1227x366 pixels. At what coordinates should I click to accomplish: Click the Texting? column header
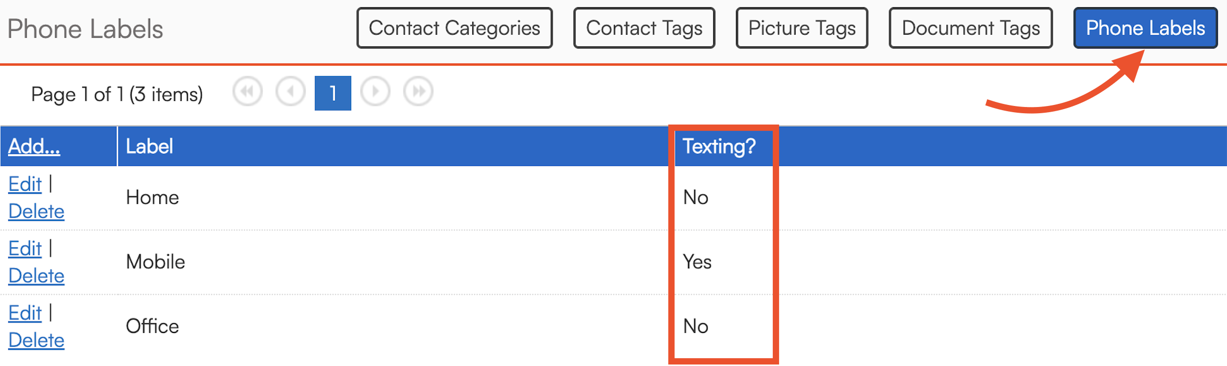pyautogui.click(x=719, y=146)
